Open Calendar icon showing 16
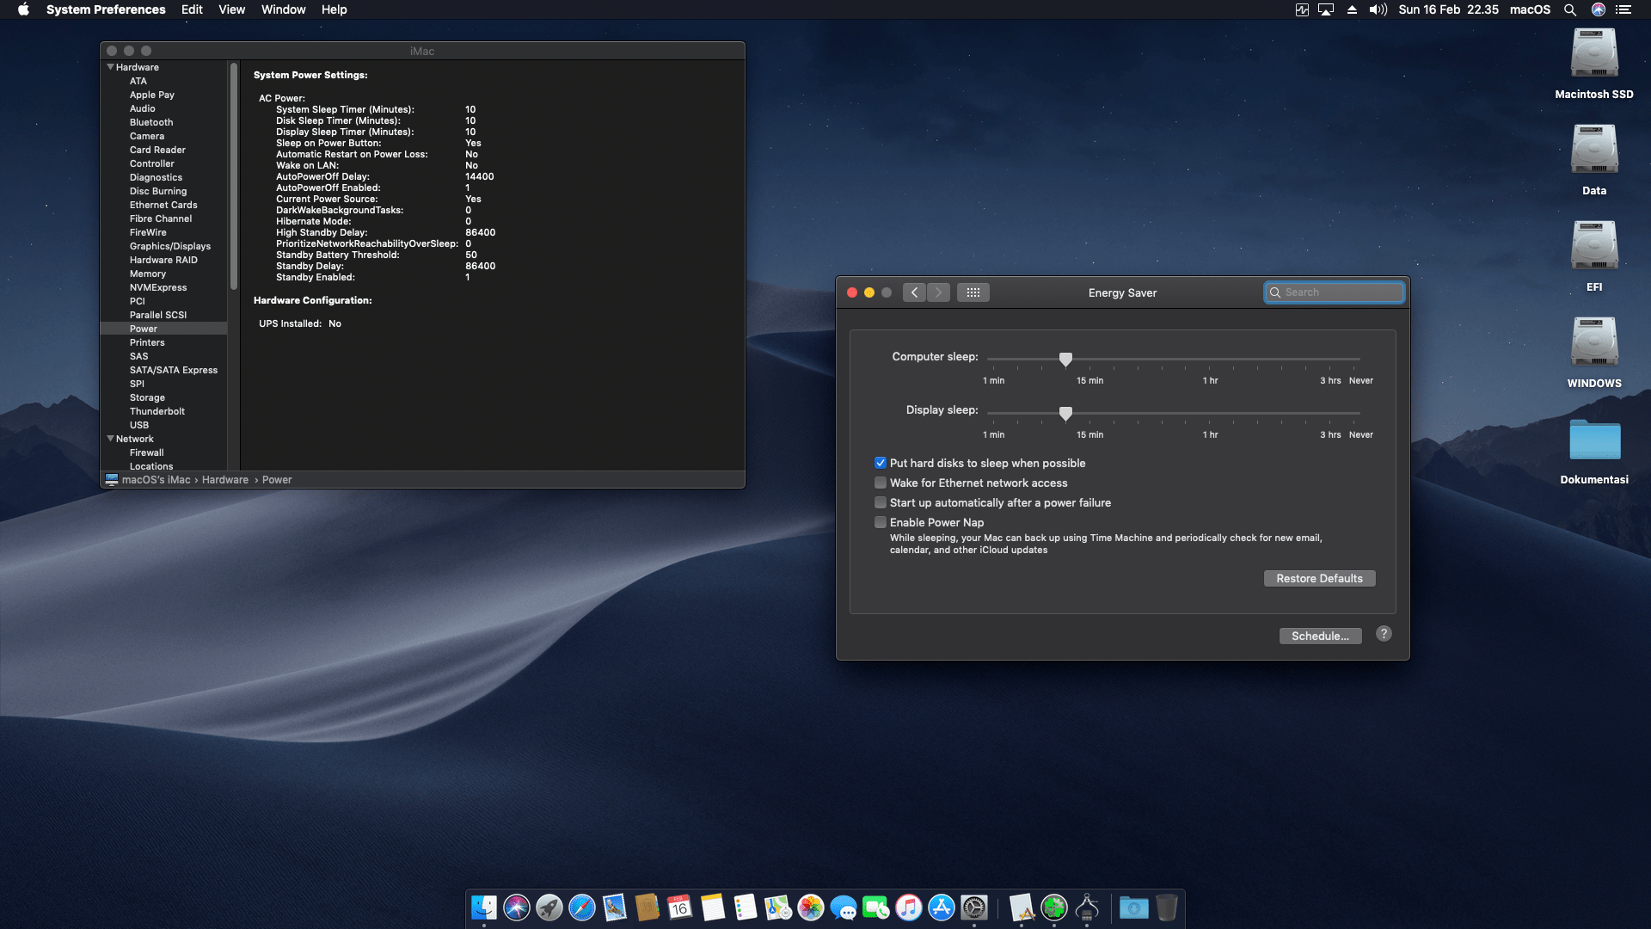The image size is (1651, 929). [x=680, y=907]
